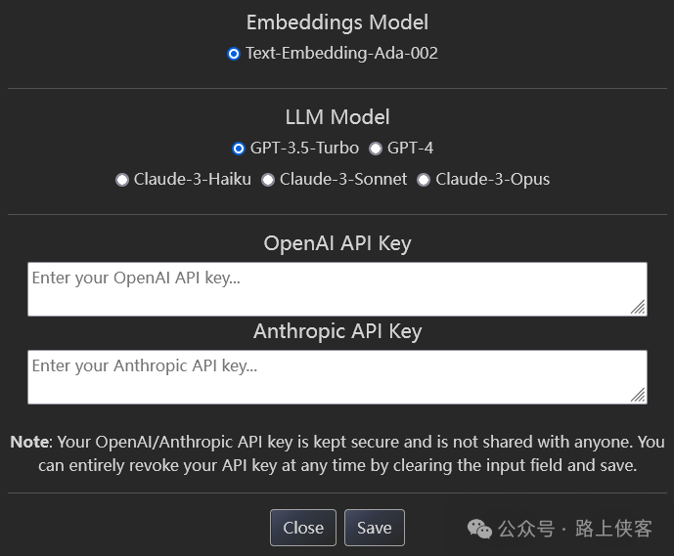Click the OpenAI textarea resize handle
674x556 pixels.
[x=638, y=307]
